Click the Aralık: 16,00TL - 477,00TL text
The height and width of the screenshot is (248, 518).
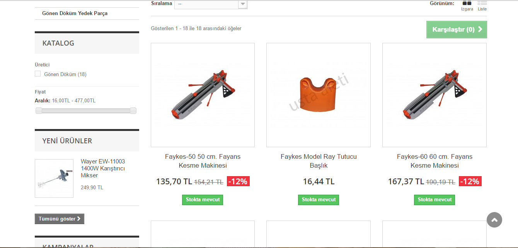65,100
